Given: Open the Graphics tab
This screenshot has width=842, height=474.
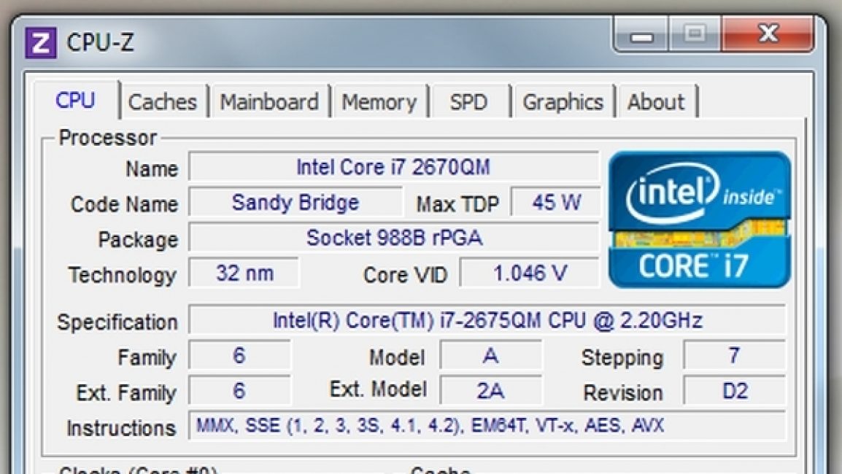Looking at the screenshot, I should [563, 102].
